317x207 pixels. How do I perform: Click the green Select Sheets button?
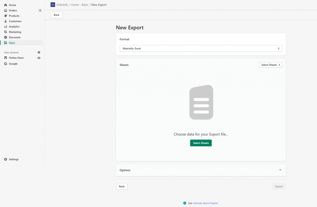tap(201, 143)
